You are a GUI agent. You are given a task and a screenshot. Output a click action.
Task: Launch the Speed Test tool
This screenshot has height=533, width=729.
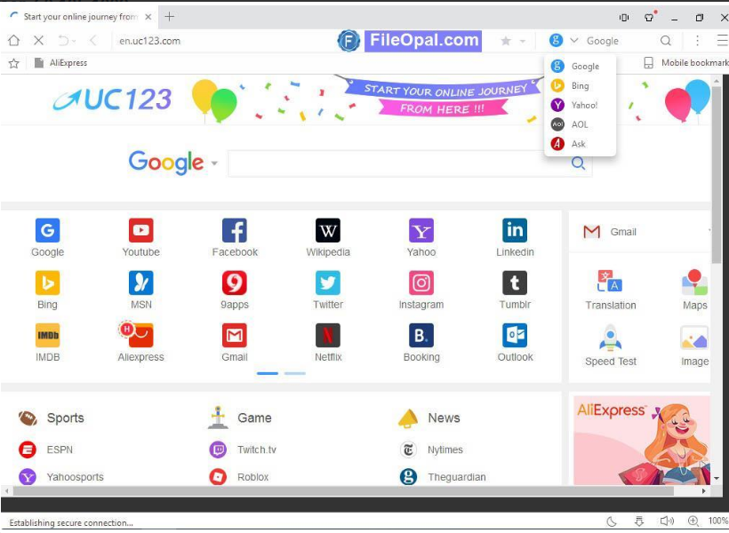611,346
